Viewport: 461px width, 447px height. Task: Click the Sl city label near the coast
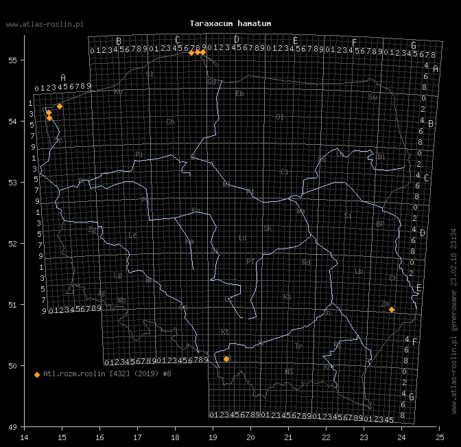pyautogui.click(x=150, y=74)
